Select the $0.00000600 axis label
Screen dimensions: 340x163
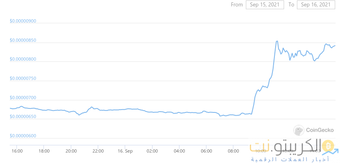(x=23, y=136)
